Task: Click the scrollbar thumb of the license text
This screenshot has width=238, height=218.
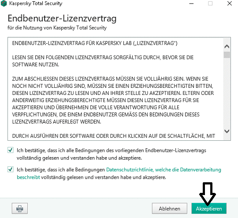Action: click(227, 55)
